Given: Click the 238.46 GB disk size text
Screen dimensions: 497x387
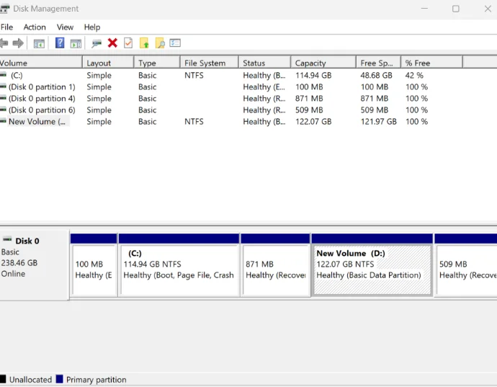Looking at the screenshot, I should click(x=19, y=263).
